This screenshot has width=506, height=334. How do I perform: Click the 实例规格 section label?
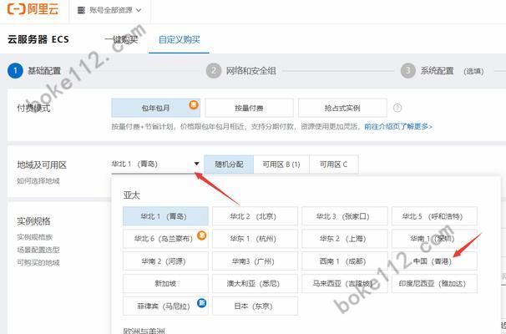33,221
